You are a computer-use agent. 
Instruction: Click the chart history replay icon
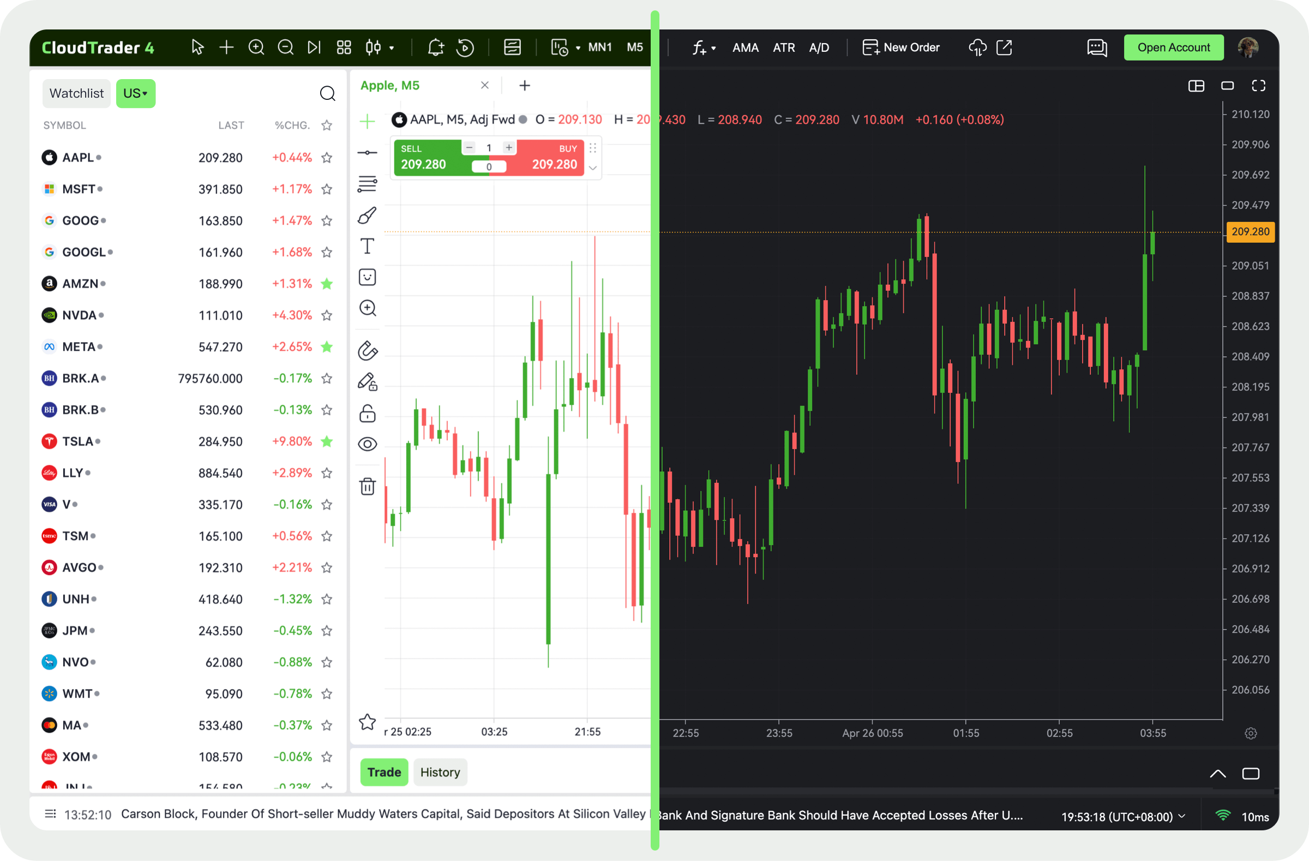[465, 47]
